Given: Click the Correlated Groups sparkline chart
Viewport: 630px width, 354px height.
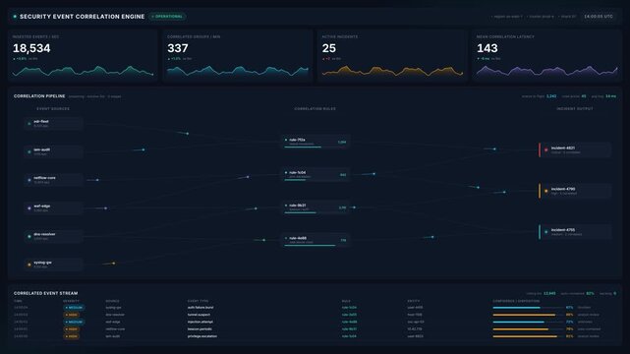Looking at the screenshot, I should pyautogui.click(x=238, y=71).
